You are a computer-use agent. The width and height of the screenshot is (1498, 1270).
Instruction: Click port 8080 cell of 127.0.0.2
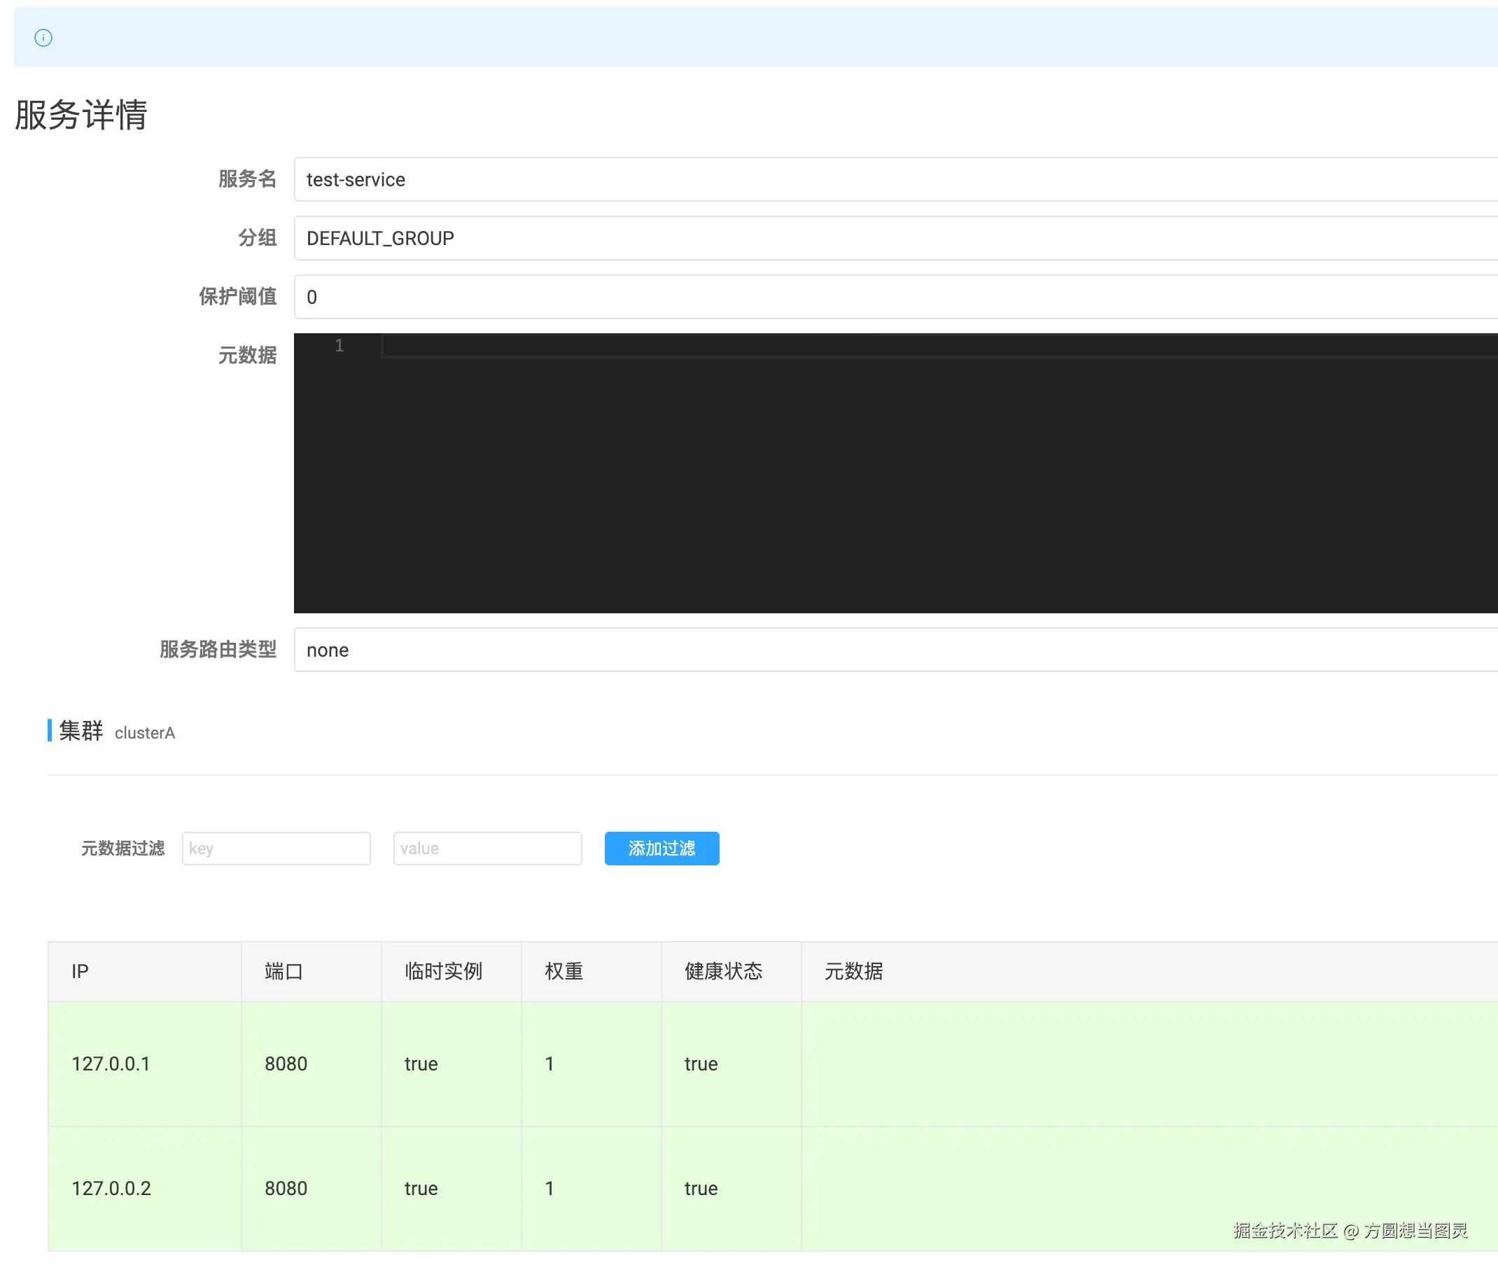point(286,1188)
